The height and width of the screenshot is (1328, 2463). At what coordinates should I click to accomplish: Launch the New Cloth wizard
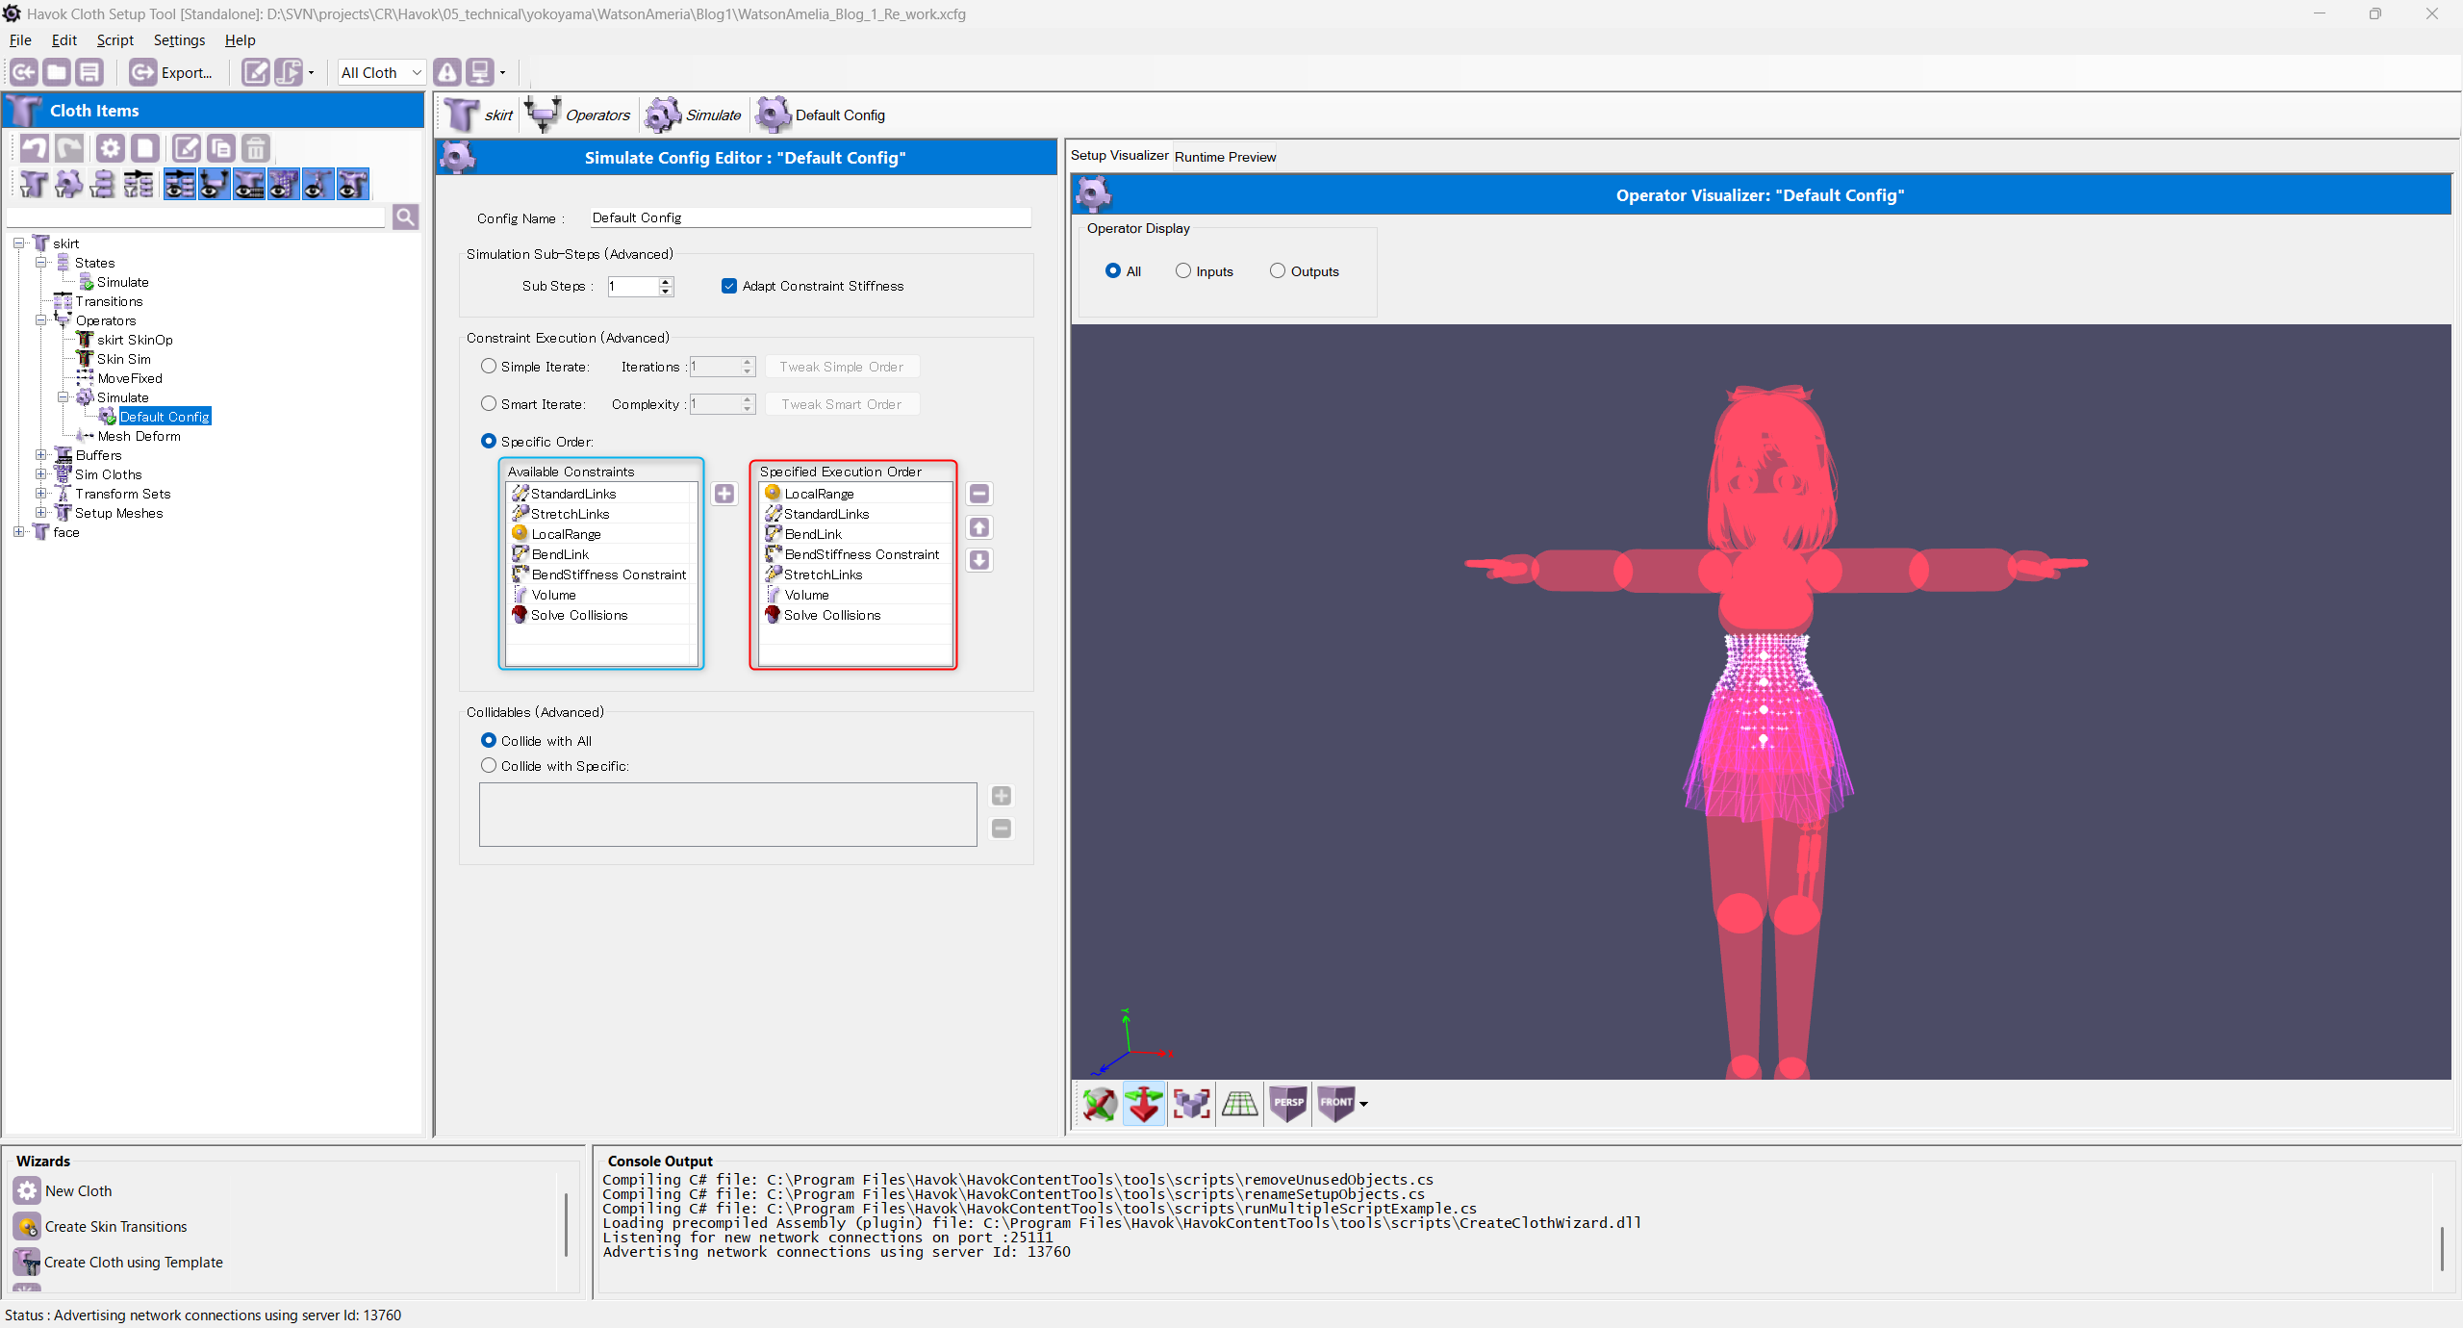[x=63, y=1190]
